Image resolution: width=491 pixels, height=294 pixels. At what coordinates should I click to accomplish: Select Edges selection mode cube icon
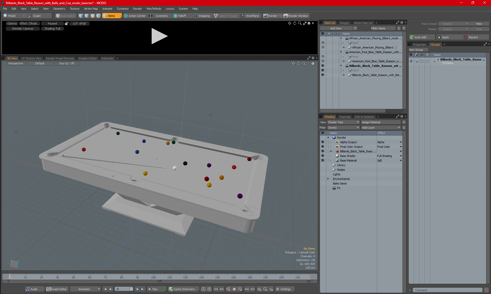[87, 16]
